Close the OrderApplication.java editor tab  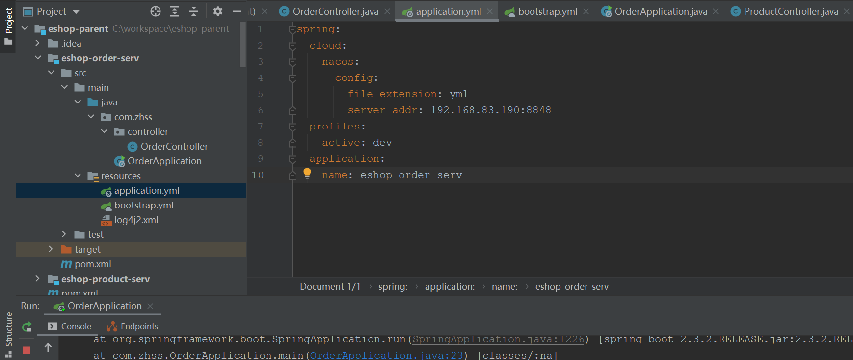pos(716,11)
